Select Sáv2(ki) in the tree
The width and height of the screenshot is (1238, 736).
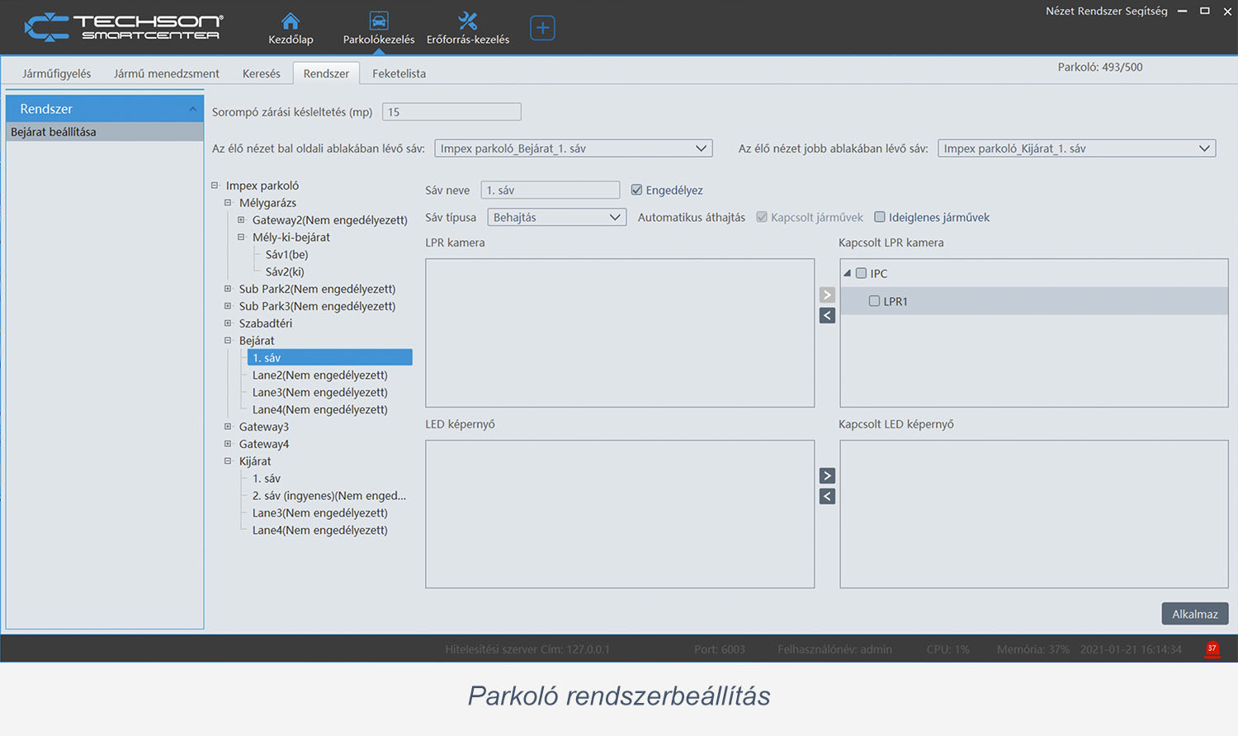coord(285,271)
